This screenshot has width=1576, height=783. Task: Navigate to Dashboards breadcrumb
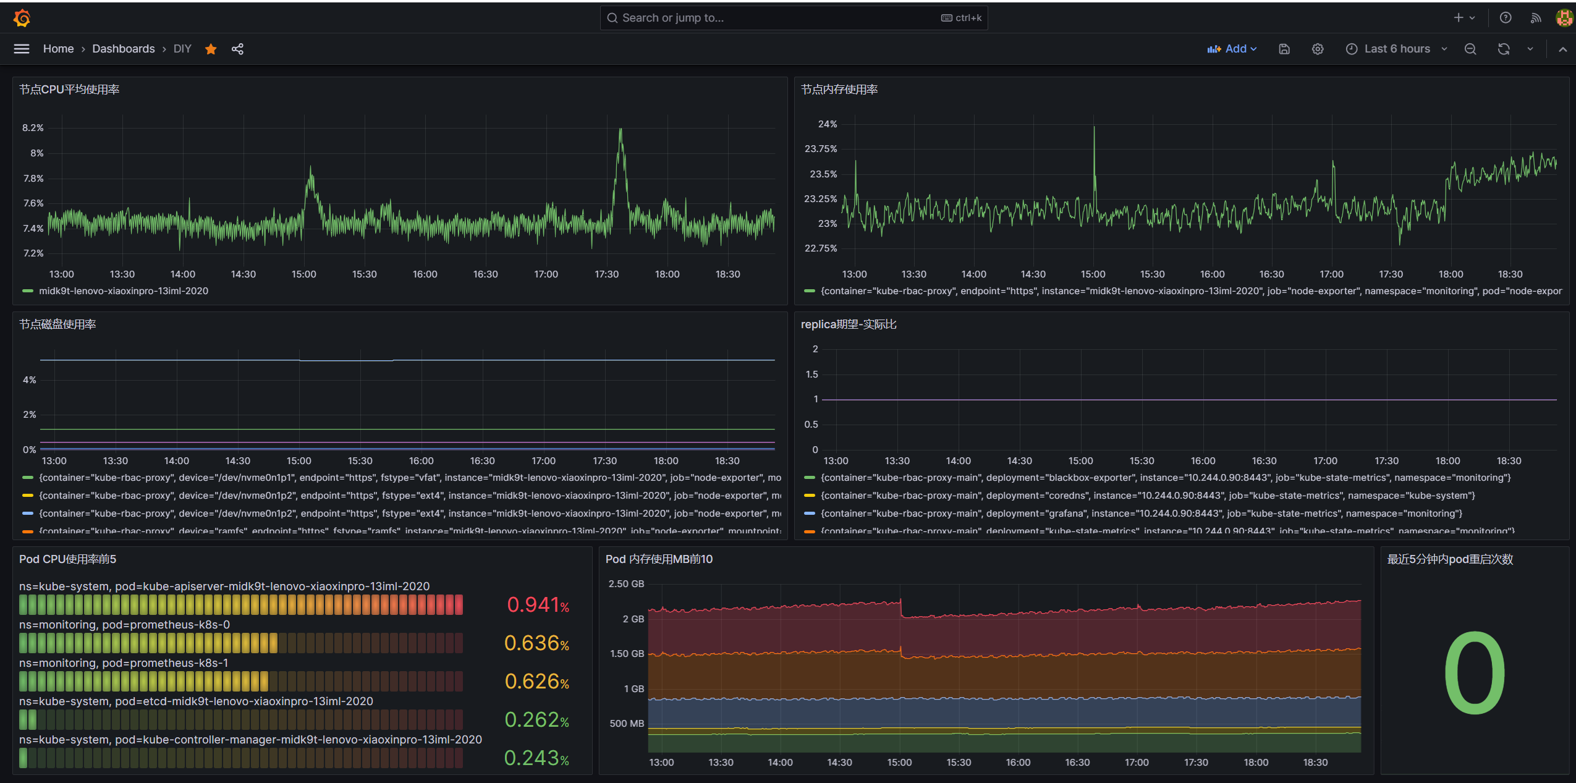(x=124, y=49)
